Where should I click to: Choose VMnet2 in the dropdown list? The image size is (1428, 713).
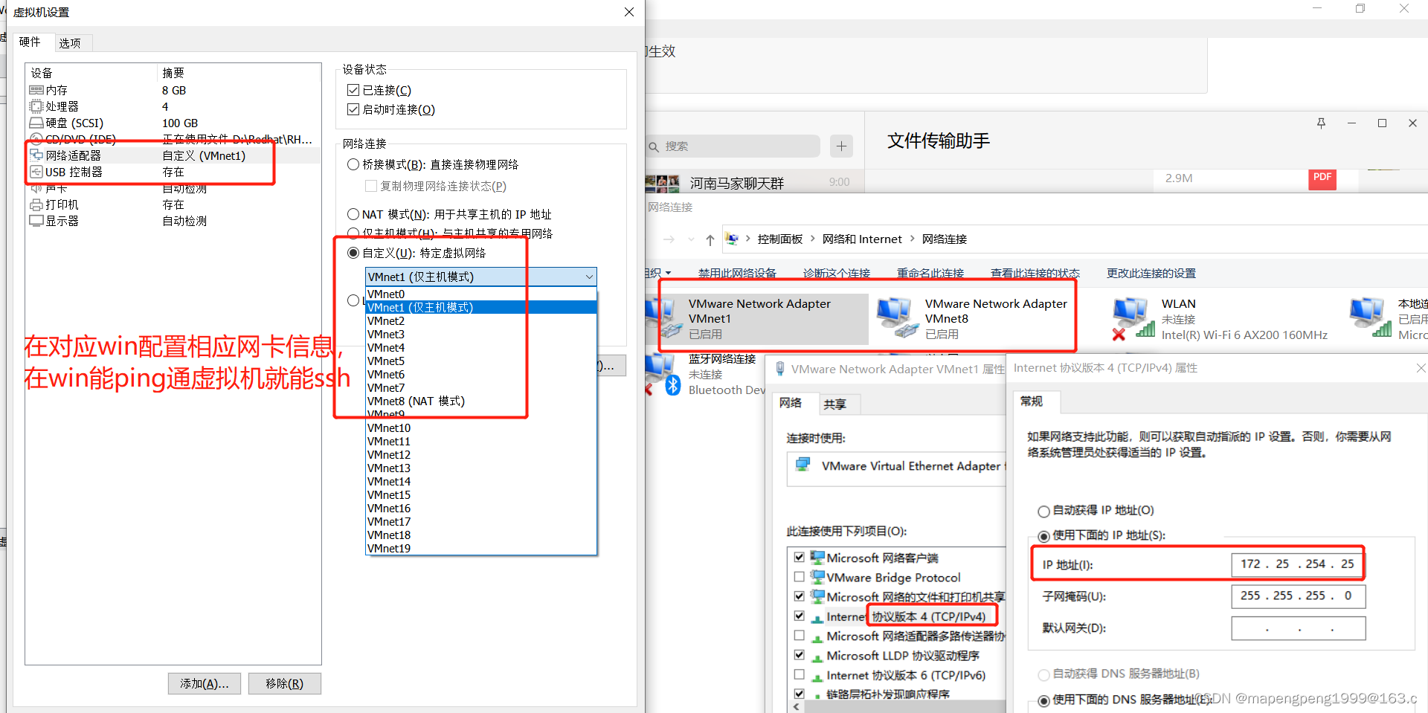coord(480,320)
